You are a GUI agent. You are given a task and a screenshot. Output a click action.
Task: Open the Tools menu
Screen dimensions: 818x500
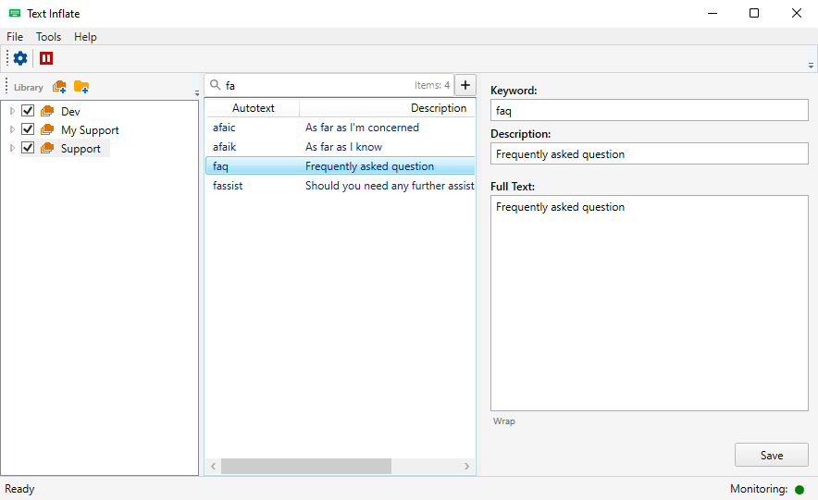click(x=48, y=37)
